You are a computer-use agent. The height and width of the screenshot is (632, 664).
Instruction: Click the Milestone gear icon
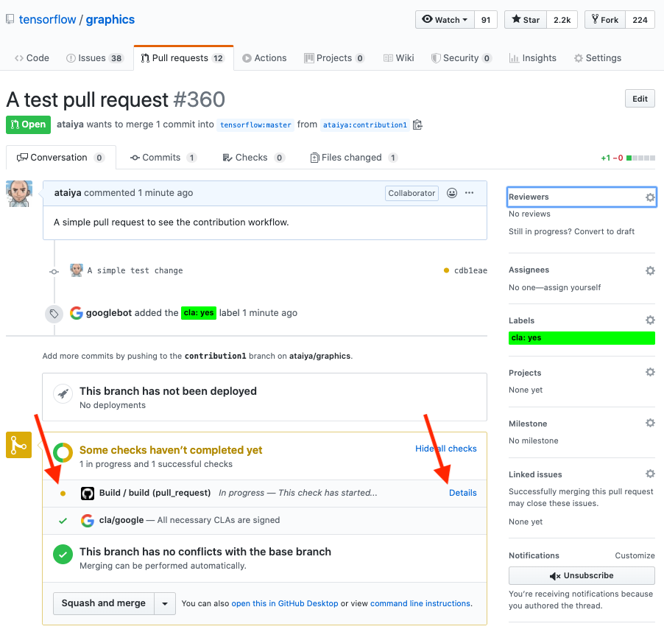point(650,424)
